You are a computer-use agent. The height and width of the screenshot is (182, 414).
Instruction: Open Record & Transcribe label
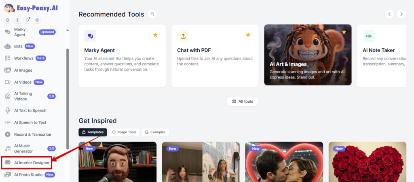[33, 134]
